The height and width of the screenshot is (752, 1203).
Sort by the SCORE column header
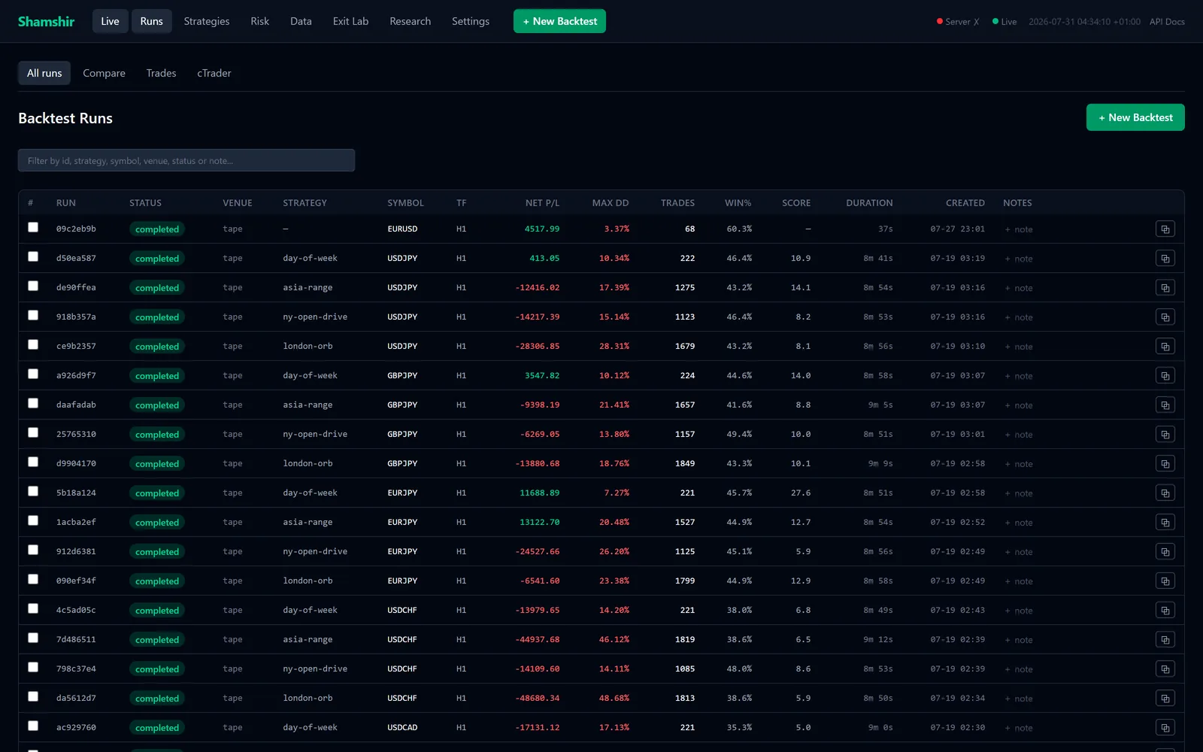[796, 203]
